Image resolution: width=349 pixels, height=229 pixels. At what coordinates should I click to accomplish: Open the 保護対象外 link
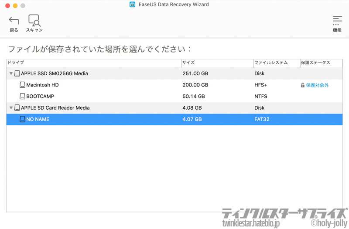317,85
